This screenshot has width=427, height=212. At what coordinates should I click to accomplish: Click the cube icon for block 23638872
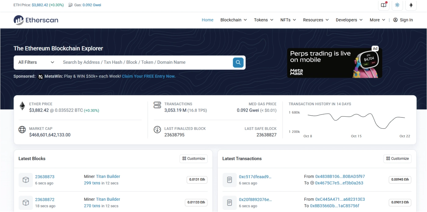coord(26,203)
